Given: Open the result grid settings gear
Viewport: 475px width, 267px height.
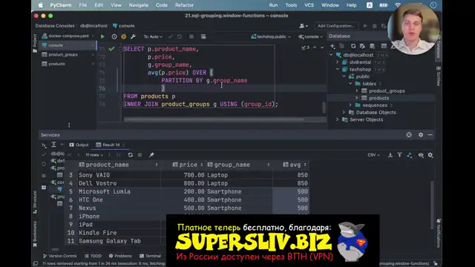Looking at the screenshot, I should 430,155.
